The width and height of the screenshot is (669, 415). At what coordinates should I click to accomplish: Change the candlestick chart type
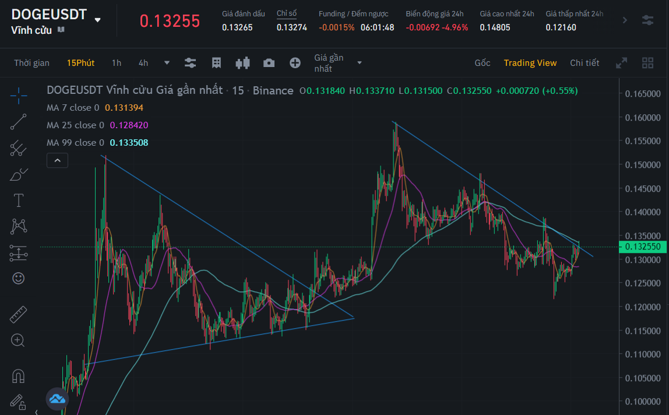pos(243,63)
